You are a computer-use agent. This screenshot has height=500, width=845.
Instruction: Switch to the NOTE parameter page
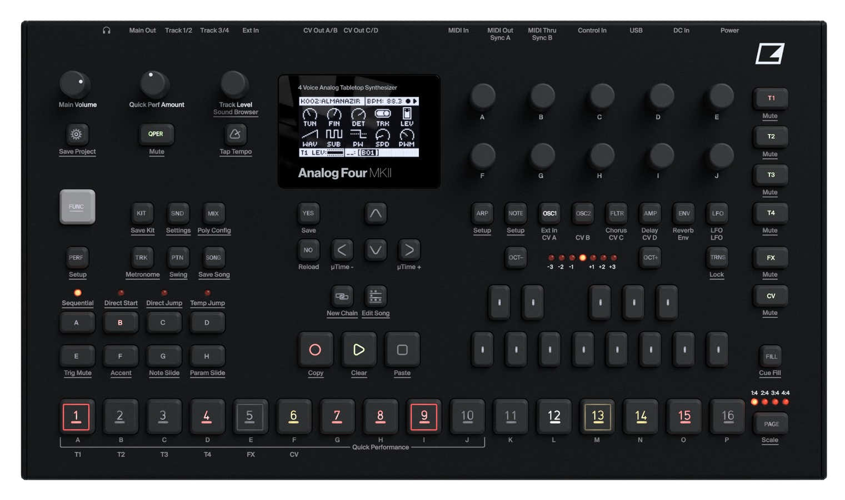tap(516, 213)
